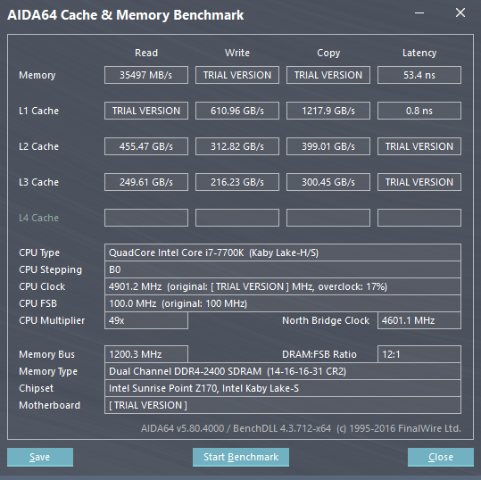Click the Memory Latency 53.4 ns box
The width and height of the screenshot is (481, 480).
(x=419, y=75)
